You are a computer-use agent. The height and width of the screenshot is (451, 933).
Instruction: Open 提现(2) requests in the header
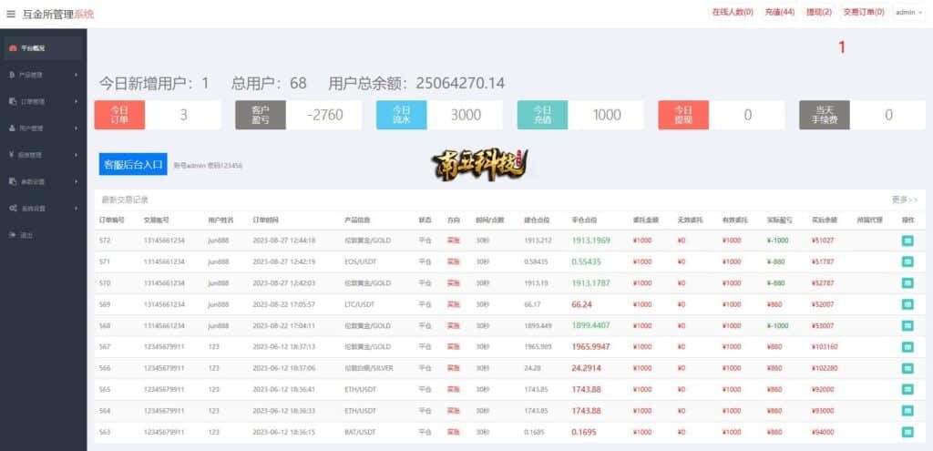coord(819,13)
